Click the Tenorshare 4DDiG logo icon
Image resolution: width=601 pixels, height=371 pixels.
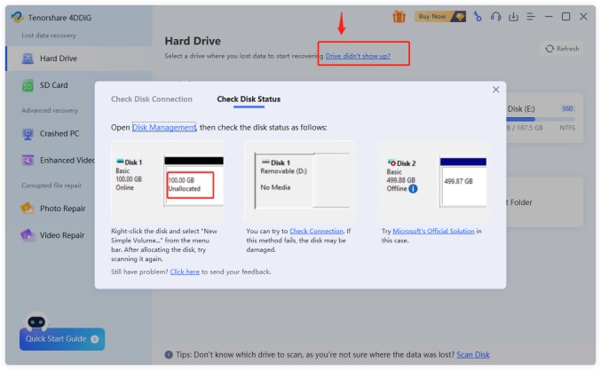(17, 17)
